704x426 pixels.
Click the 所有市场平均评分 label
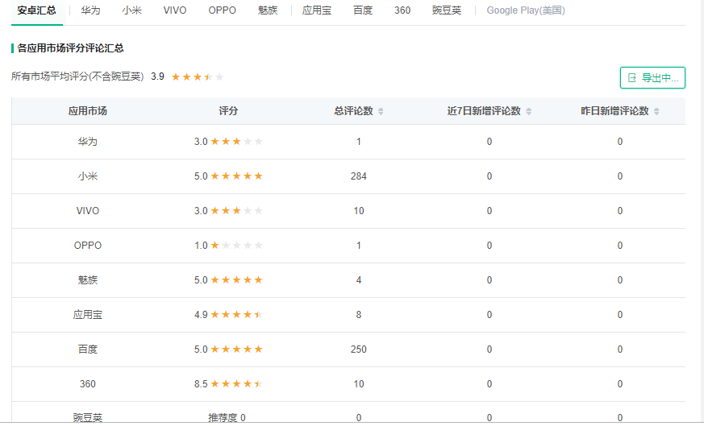(77, 77)
